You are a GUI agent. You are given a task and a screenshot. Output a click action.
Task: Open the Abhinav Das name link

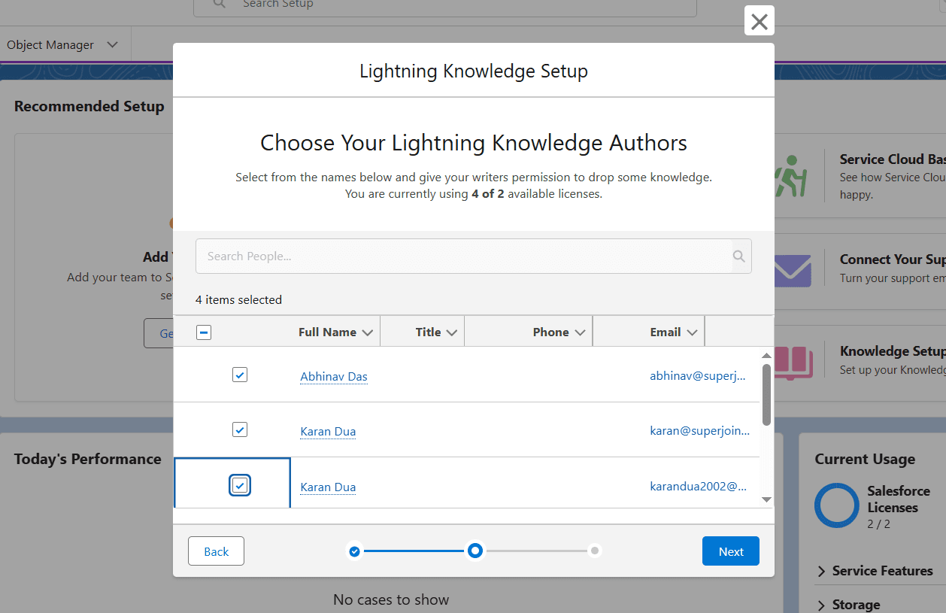pos(334,377)
